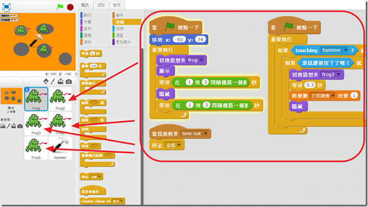368x207 pixels.
Task: Choose new sprite from library icon
Action: click(x=46, y=81)
